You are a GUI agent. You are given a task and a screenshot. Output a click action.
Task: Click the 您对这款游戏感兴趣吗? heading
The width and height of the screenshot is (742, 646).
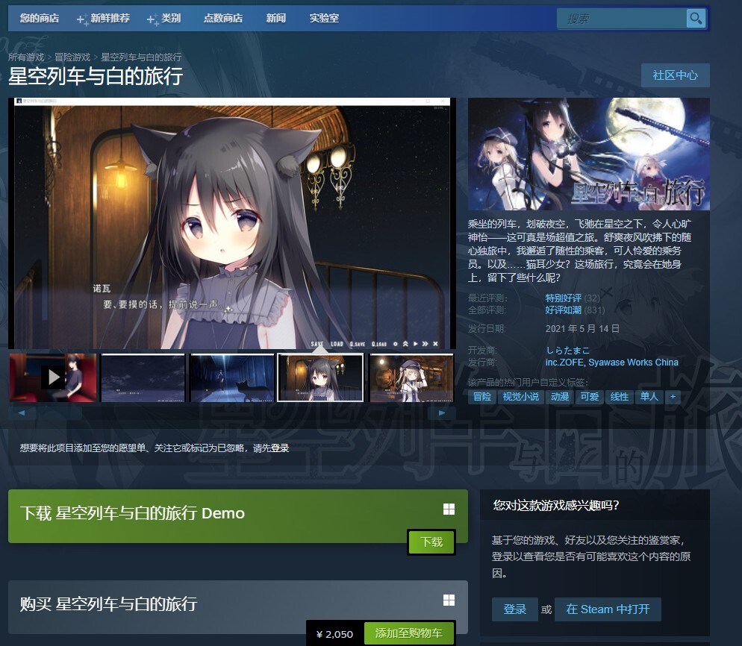click(556, 506)
